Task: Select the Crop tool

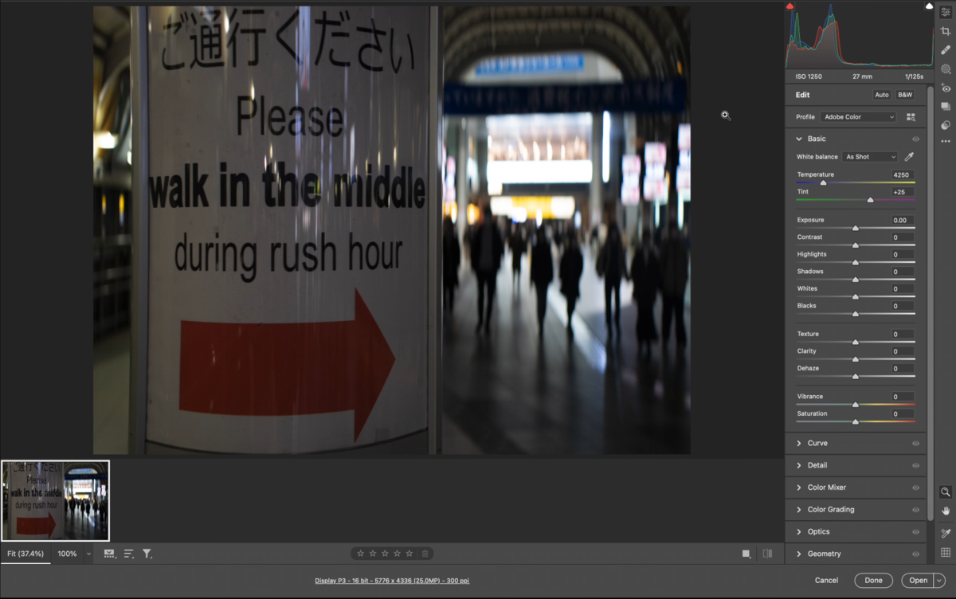Action: 946,31
